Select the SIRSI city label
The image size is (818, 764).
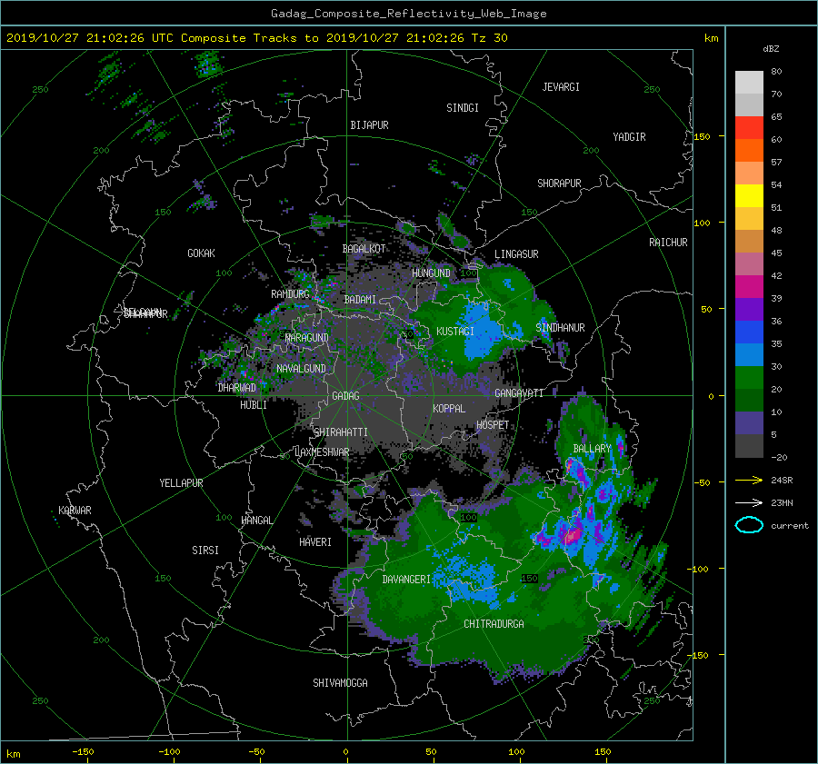tap(205, 551)
